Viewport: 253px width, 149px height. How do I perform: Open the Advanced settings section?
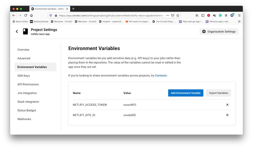point(24,58)
